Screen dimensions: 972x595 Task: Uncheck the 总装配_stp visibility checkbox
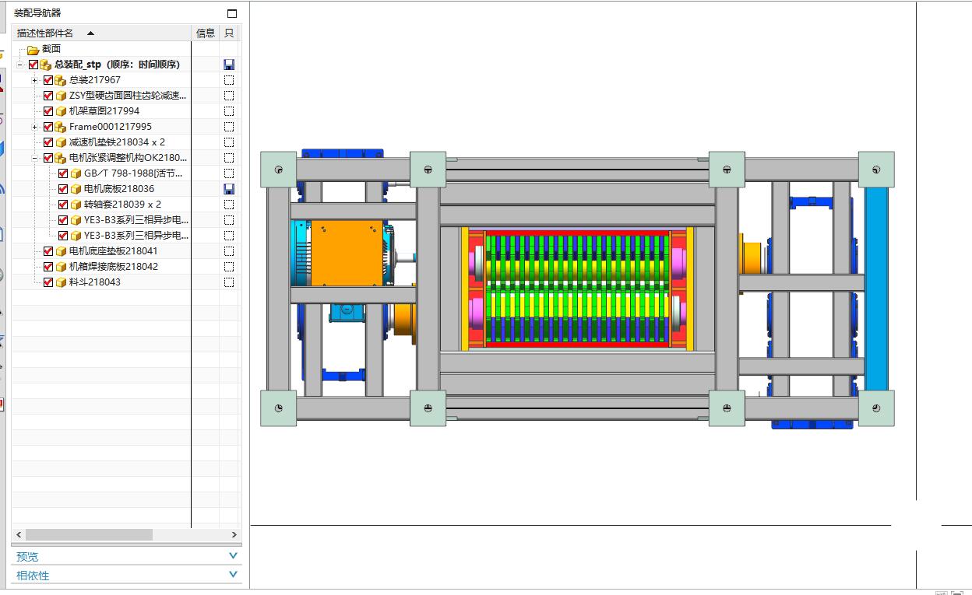[x=33, y=65]
